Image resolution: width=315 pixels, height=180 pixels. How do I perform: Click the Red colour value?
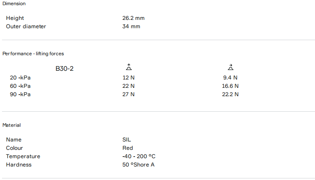128,148
